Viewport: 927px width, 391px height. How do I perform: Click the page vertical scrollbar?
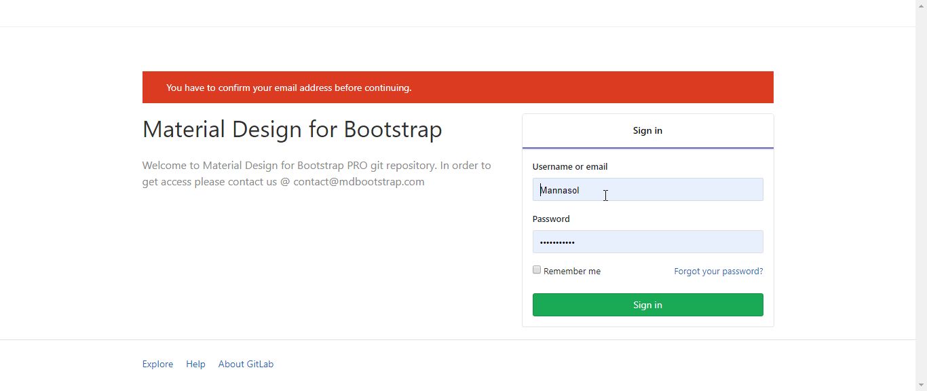coord(921,195)
